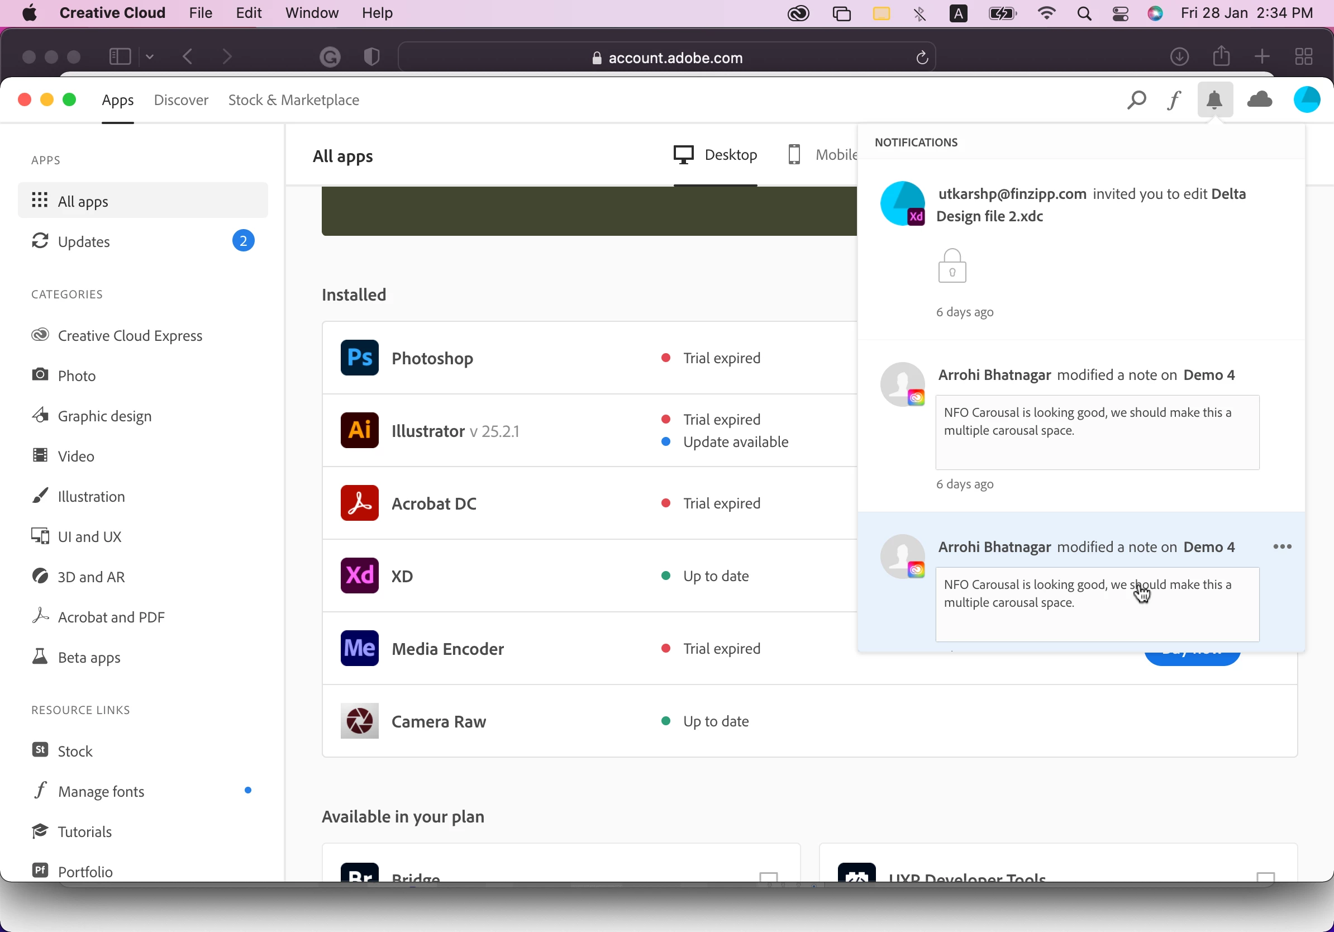Toggle the Safari sidebar button
1334x932 pixels.
pos(120,57)
